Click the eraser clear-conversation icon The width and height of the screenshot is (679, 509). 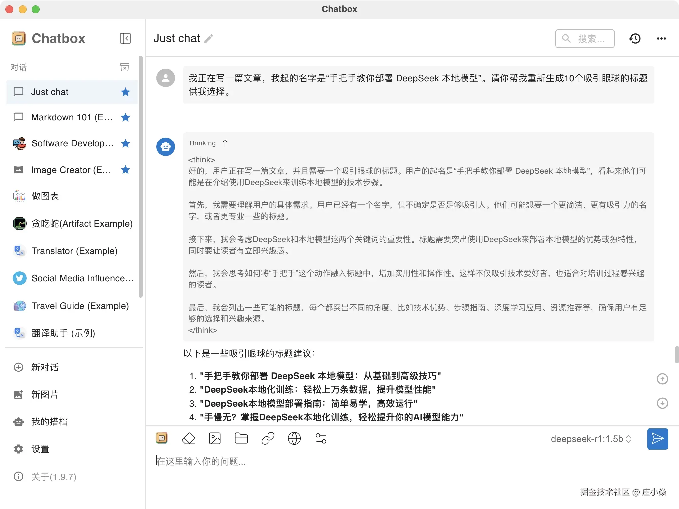pos(188,439)
